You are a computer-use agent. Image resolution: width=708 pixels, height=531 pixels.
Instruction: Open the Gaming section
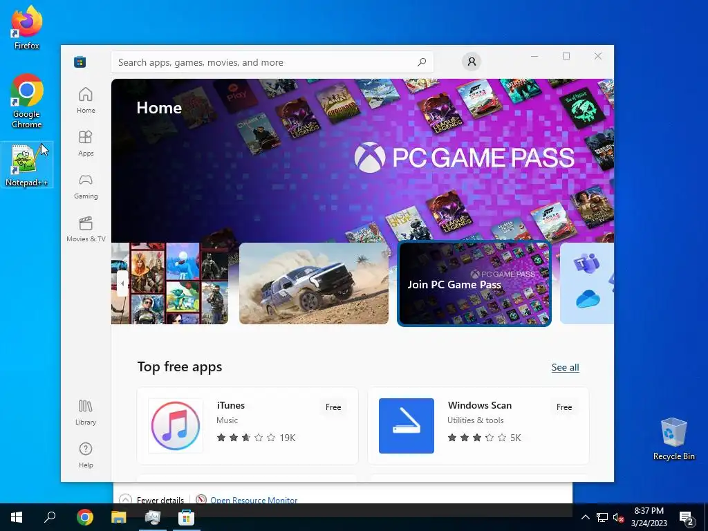pyautogui.click(x=86, y=186)
